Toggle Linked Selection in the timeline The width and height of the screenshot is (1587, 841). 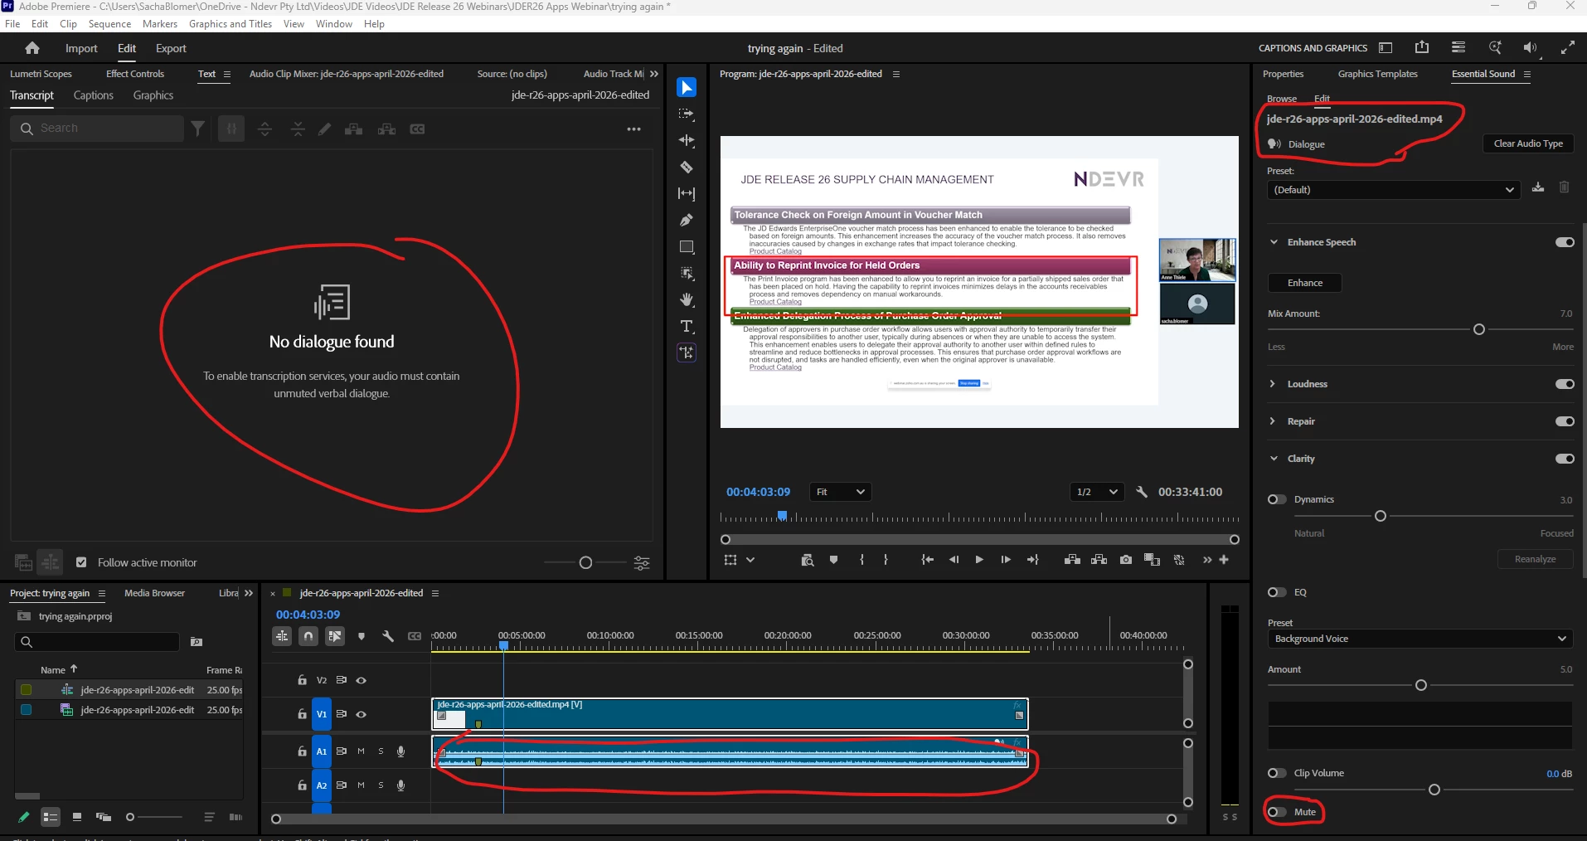335,636
